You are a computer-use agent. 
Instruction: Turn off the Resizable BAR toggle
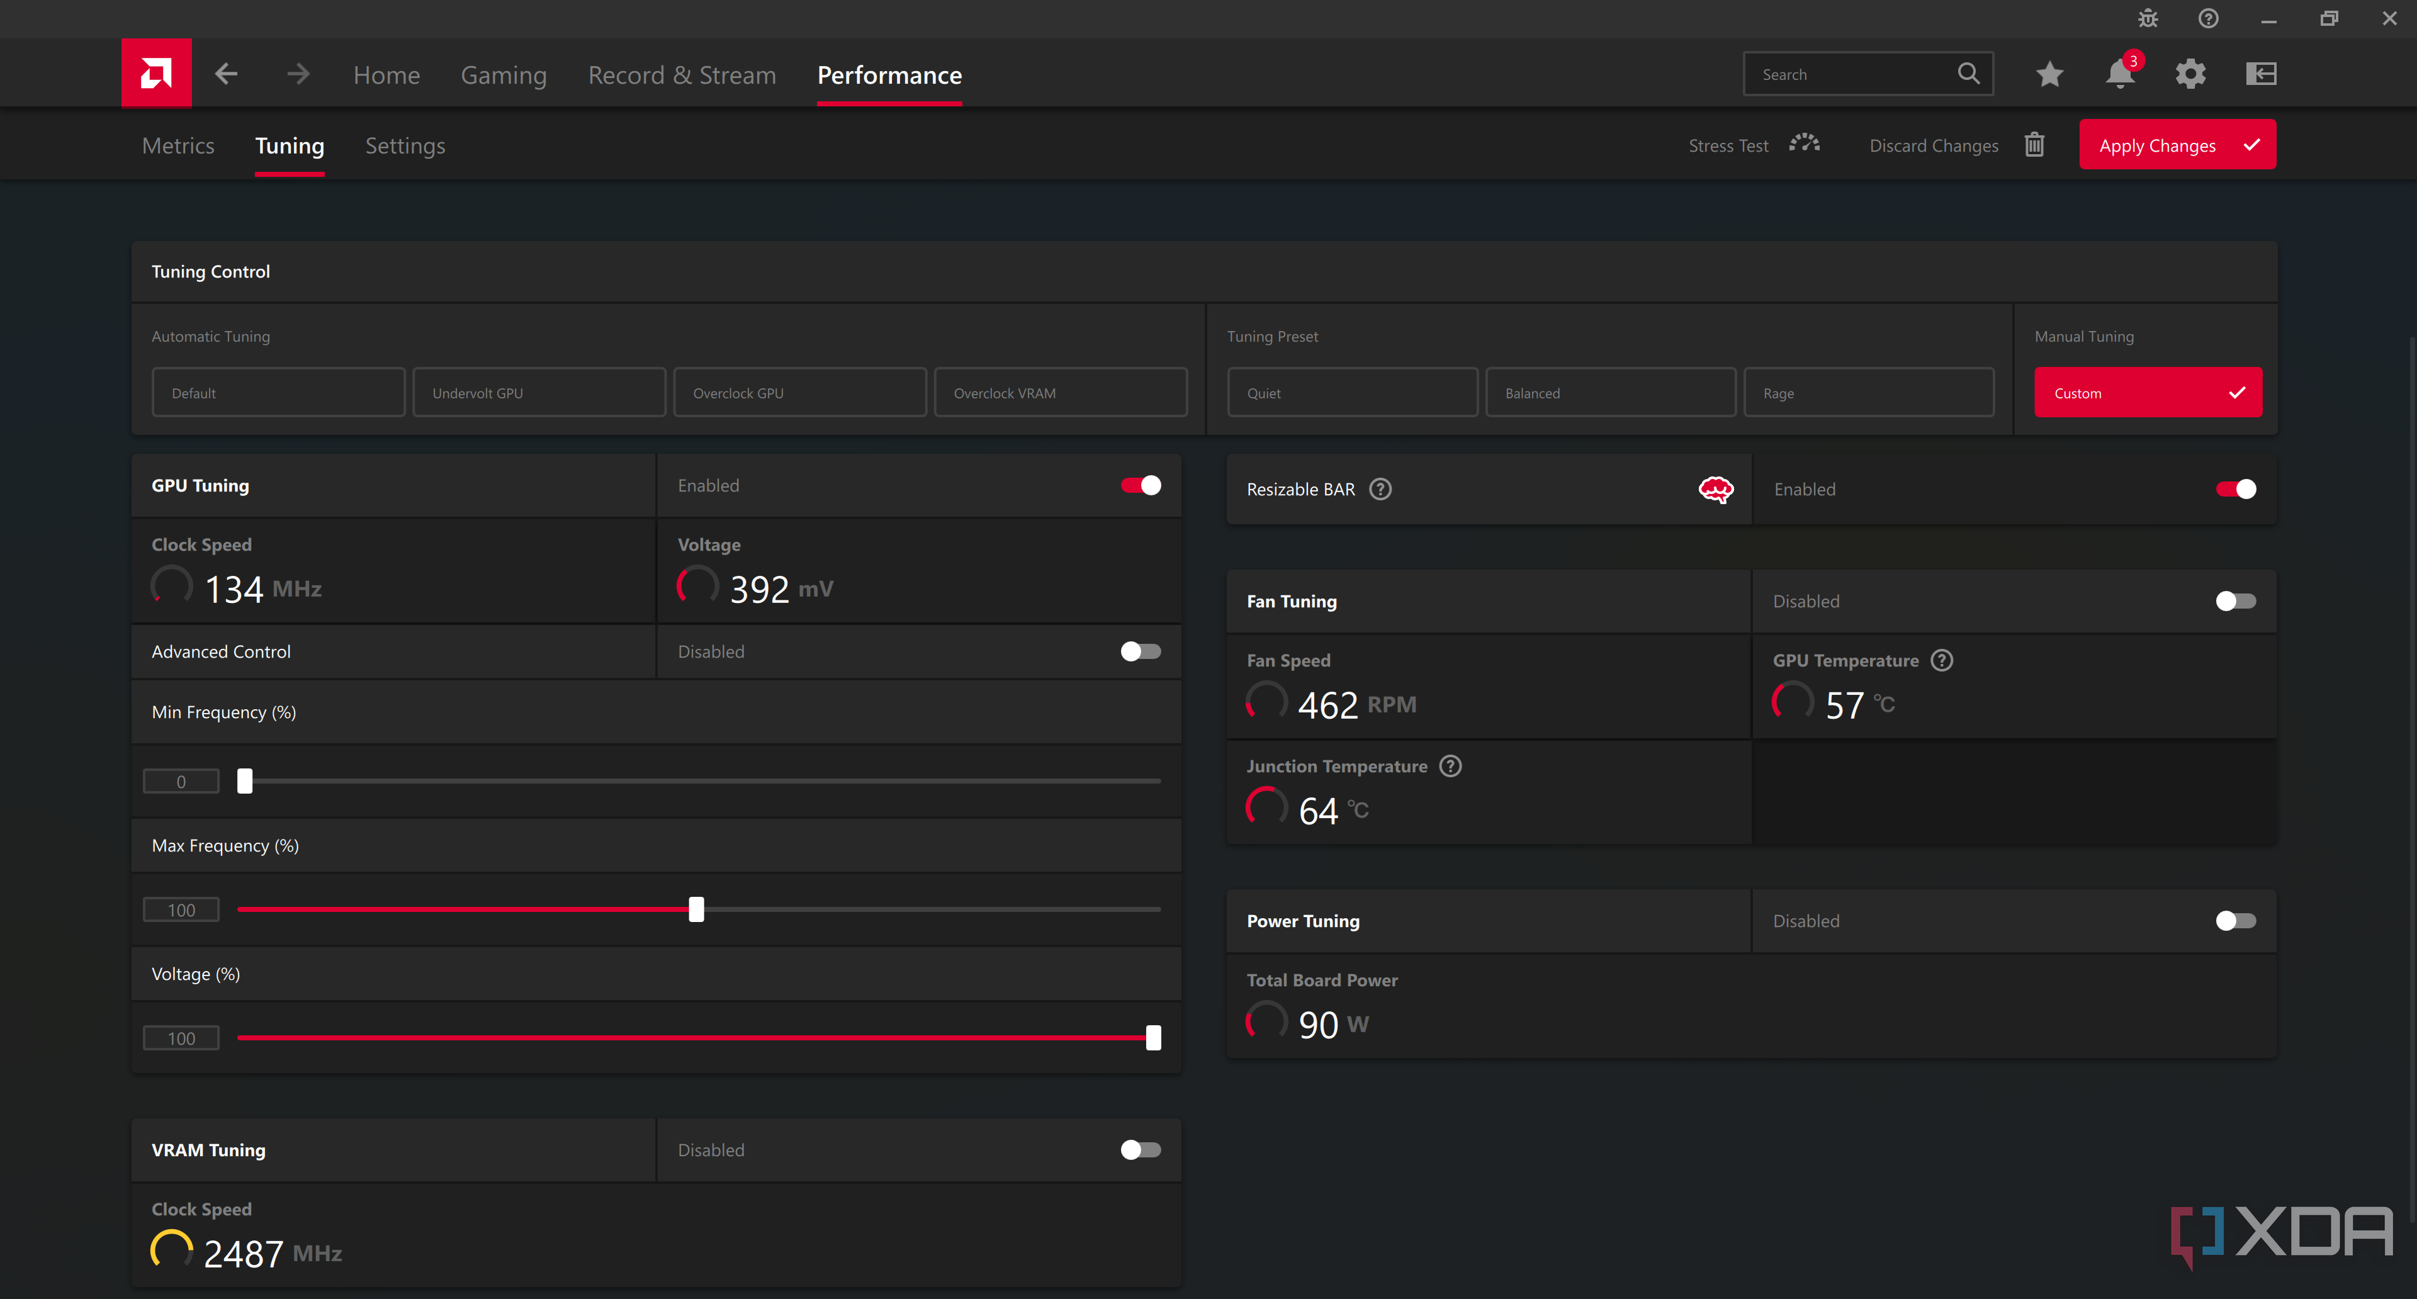point(2235,488)
